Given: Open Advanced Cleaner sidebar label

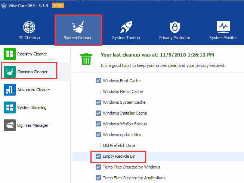Looking at the screenshot, I should (x=34, y=90).
